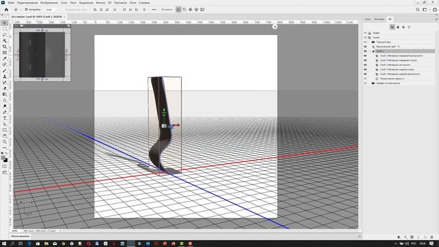Switch to the Контуры panel tab
439x247 pixels.
(x=379, y=19)
